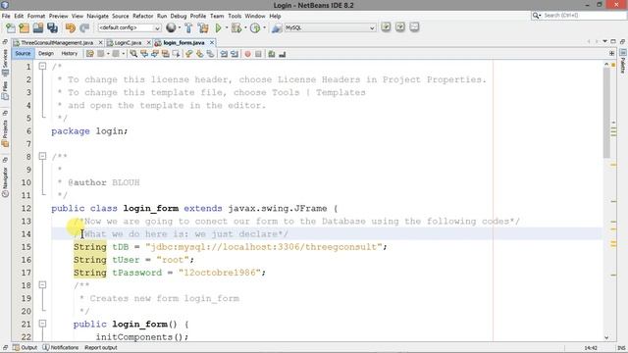Collapse Javadoc fold at line 8
This screenshot has width=628, height=353.
click(x=42, y=157)
